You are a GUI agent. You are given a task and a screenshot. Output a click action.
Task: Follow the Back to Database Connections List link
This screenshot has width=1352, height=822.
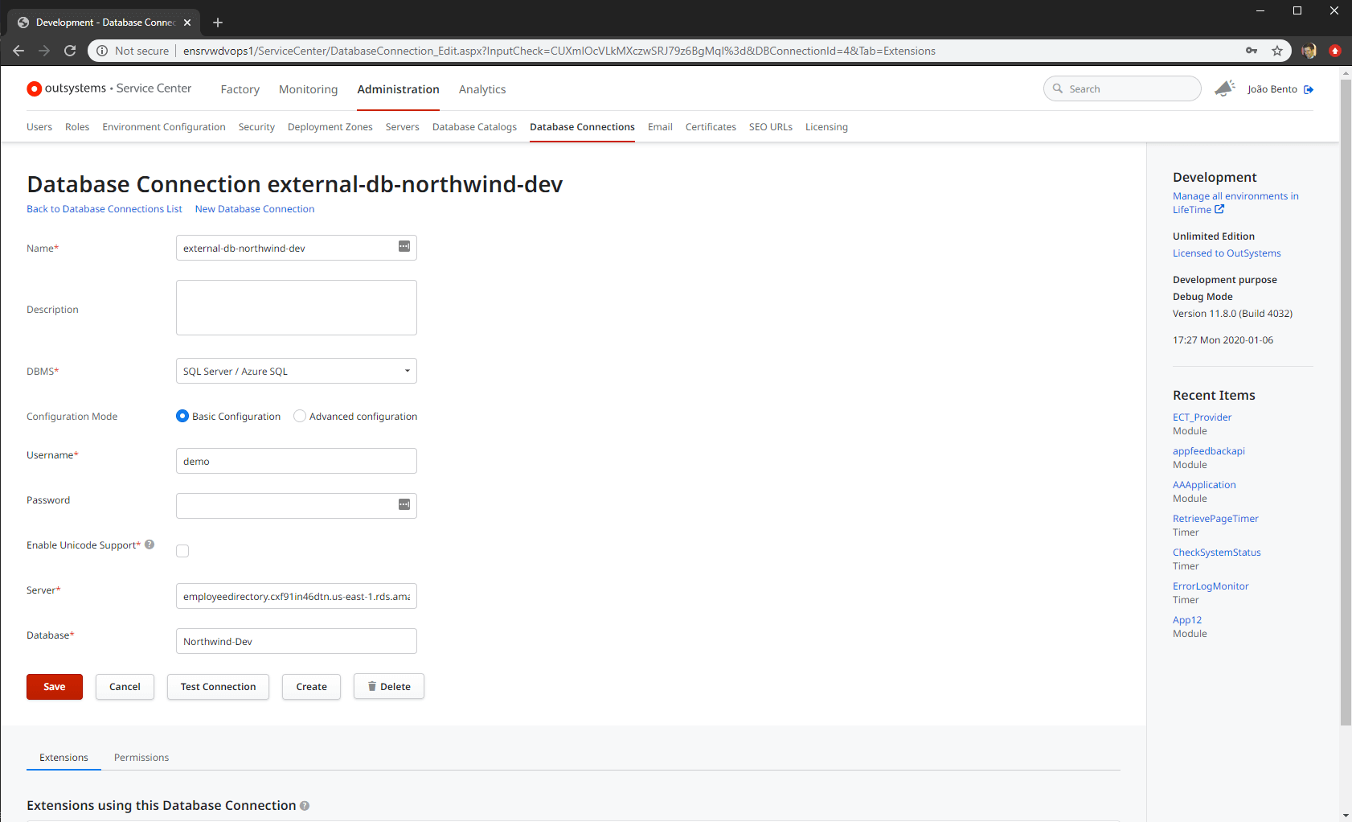point(104,209)
